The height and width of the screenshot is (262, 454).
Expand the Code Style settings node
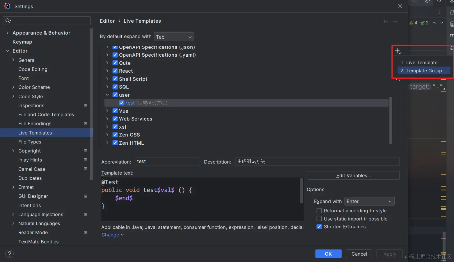point(13,96)
